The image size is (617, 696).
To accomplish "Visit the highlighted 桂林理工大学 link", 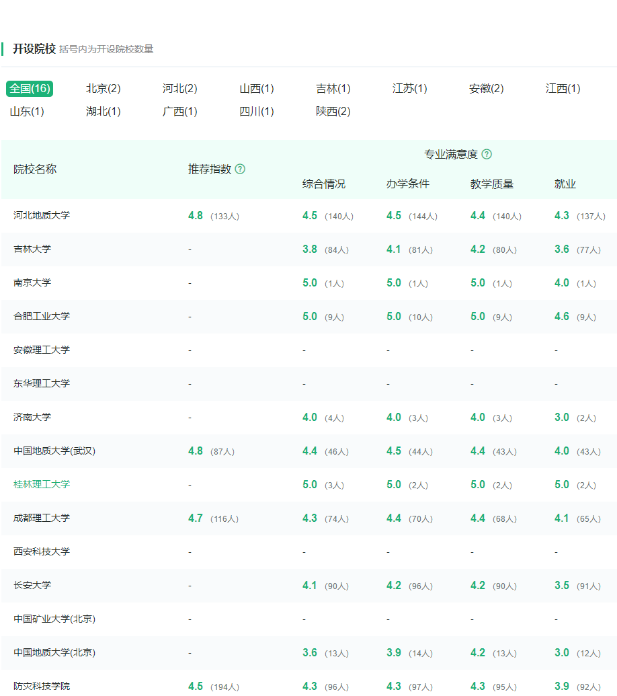I will click(42, 484).
